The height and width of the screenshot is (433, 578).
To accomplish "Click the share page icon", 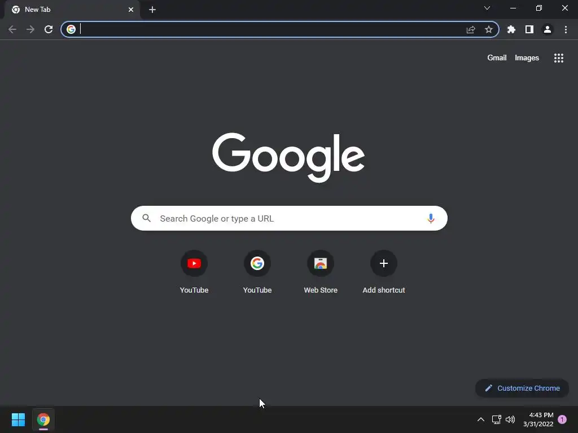I will click(471, 29).
